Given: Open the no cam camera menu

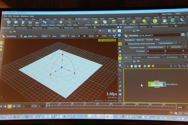Looking at the screenshot, I should pos(111,40).
